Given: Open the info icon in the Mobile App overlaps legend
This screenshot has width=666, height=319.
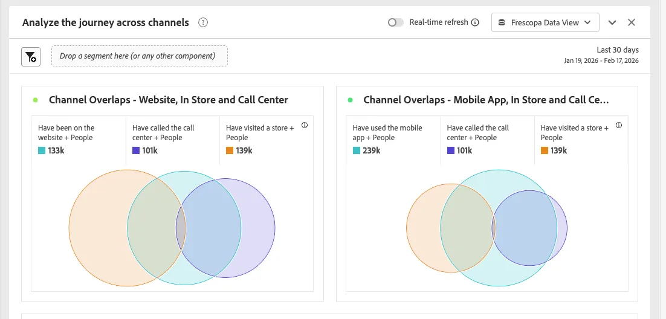Looking at the screenshot, I should 619,125.
